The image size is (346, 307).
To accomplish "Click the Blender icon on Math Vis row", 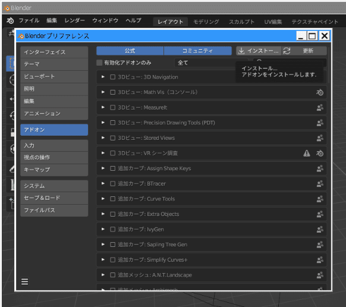I will [320, 92].
